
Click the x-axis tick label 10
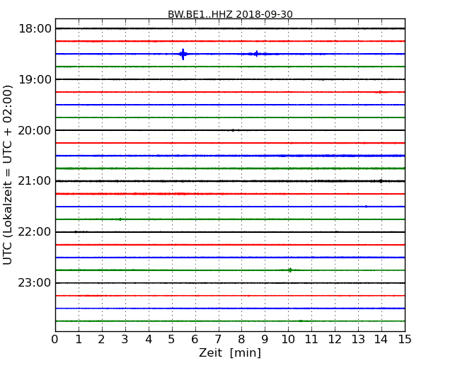[x=288, y=340]
